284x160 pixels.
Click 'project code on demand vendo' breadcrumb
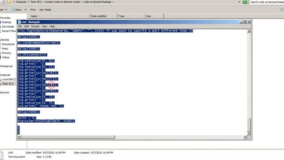tap(63, 2)
